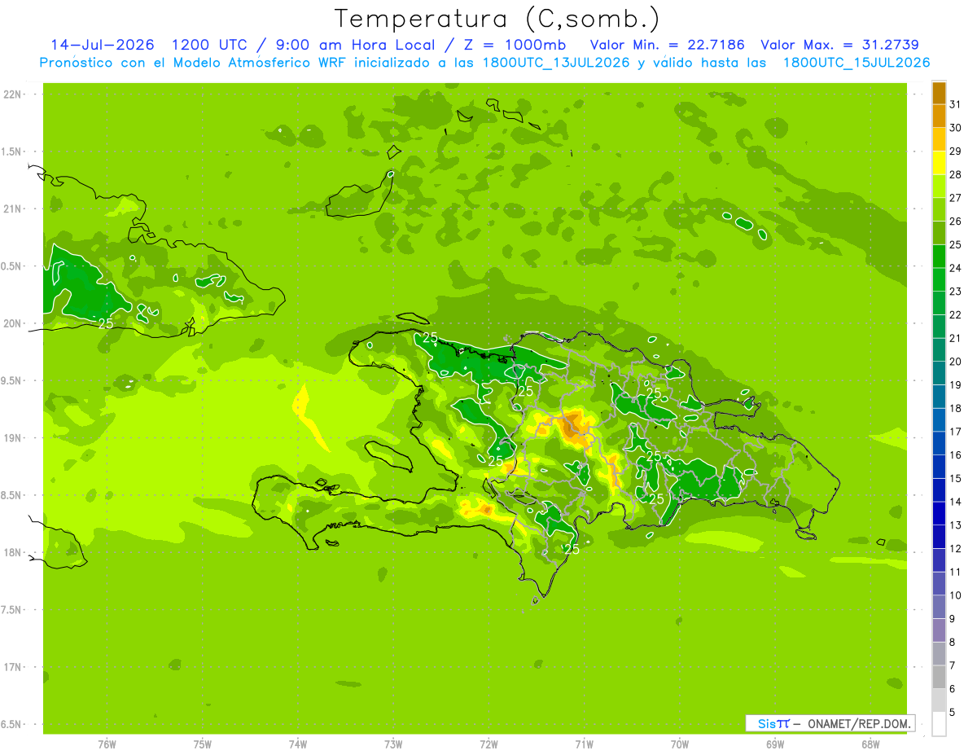Screen dimensions: 977x755
Task: Pick the darkest orange swatch atop color bar
Action: 939,94
